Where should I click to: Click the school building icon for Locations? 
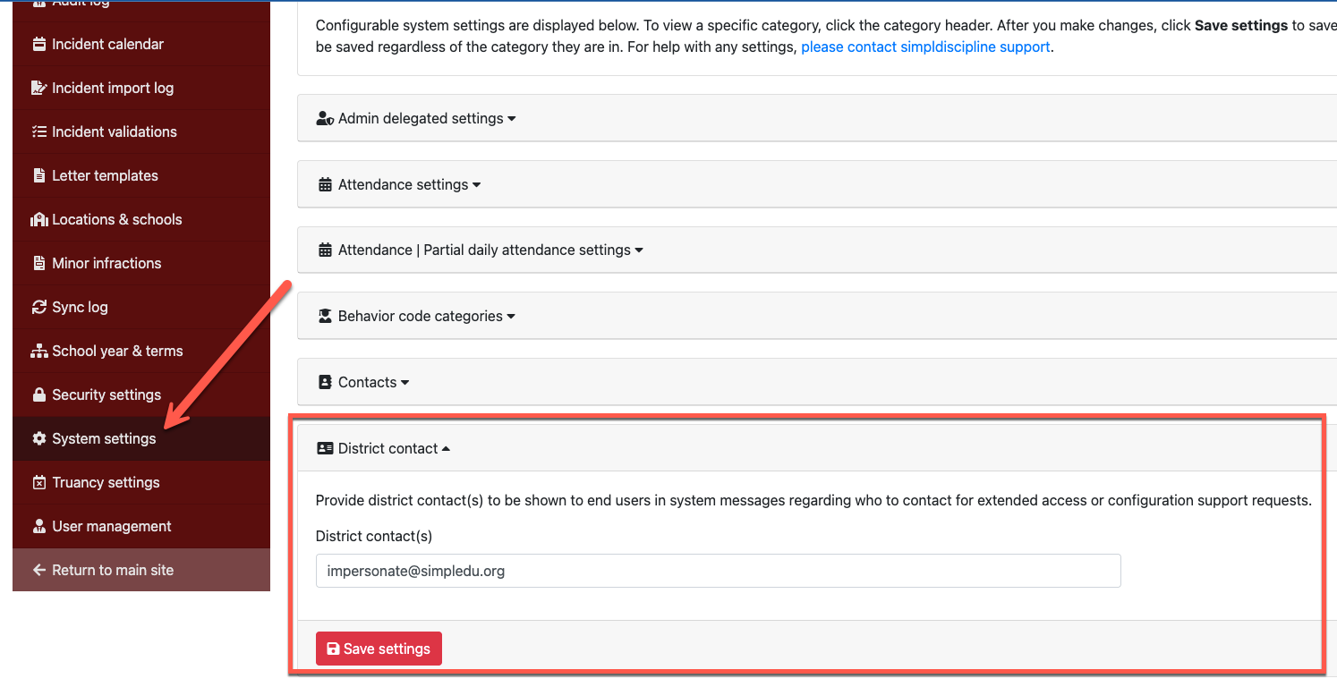click(38, 219)
